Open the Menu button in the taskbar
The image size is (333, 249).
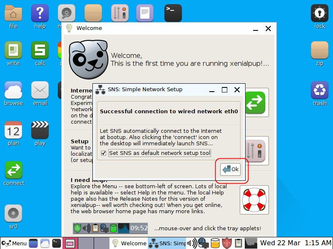click(14, 243)
